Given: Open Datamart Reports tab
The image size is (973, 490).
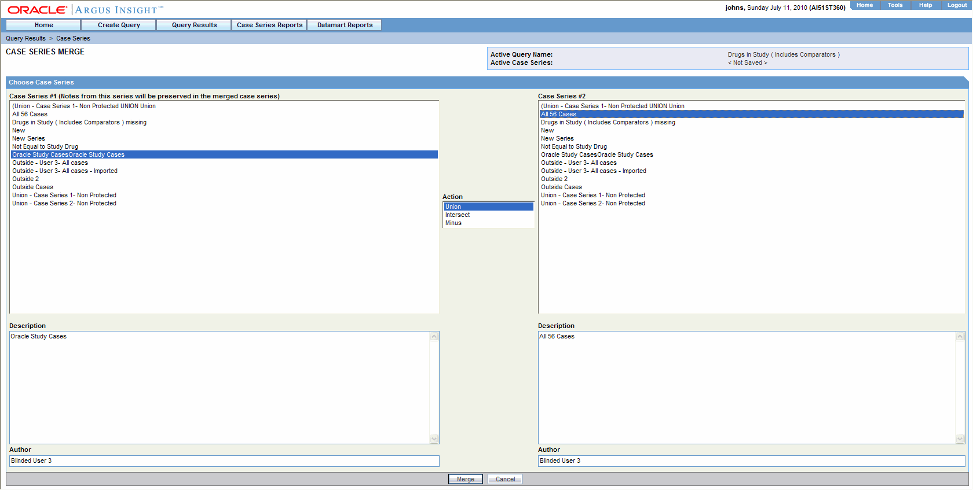Looking at the screenshot, I should pyautogui.click(x=345, y=25).
